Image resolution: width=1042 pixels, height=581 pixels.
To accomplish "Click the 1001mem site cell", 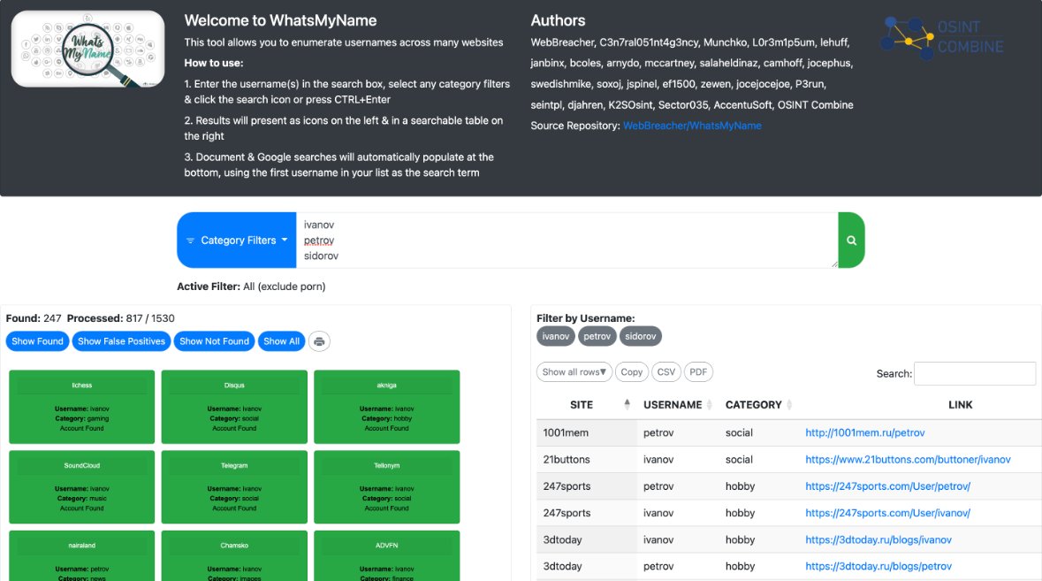I will (586, 432).
